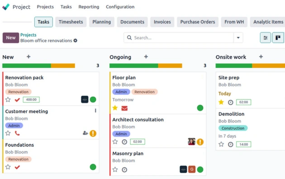Change orange warning status on Architect consultation
This screenshot has width=285, height=179.
click(x=200, y=142)
